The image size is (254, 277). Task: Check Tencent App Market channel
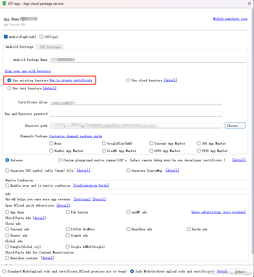click(151, 143)
